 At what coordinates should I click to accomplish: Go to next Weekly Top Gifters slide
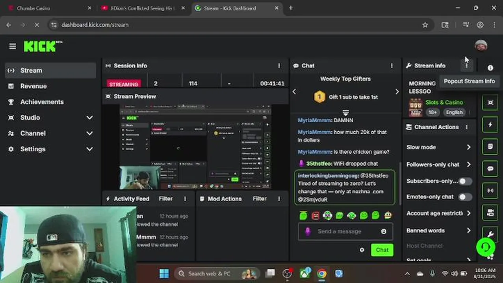[397, 92]
